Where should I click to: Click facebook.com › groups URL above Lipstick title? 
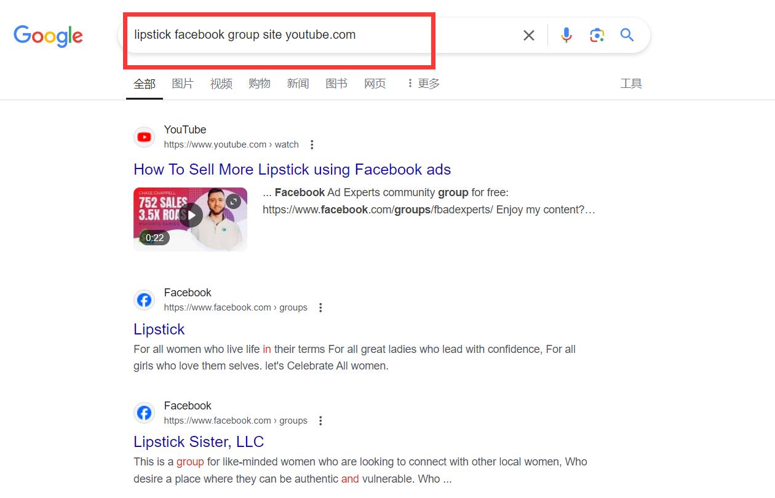tap(236, 307)
